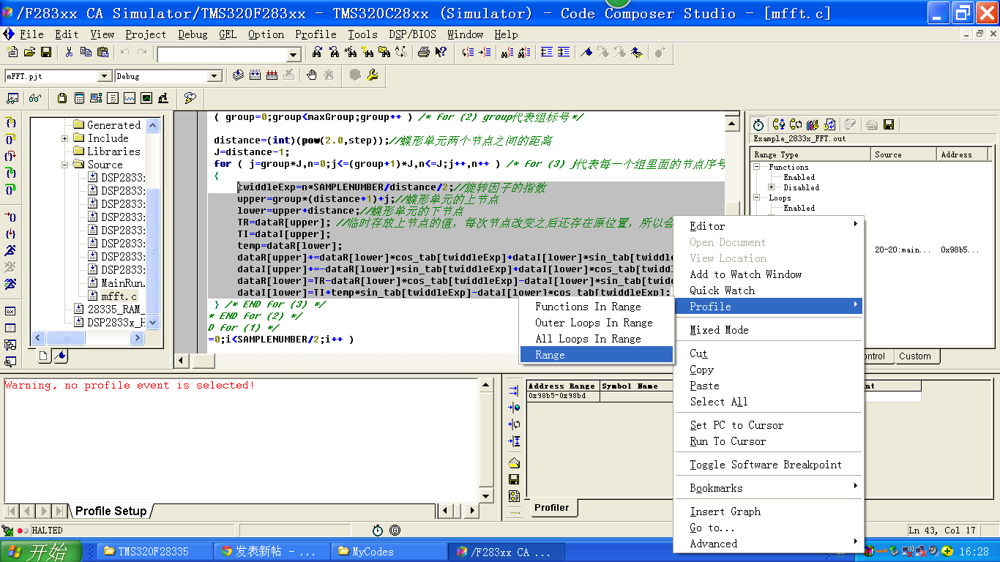Click the hand-shaped toggle breakpoint icon
The width and height of the screenshot is (1000, 562).
tap(312, 75)
